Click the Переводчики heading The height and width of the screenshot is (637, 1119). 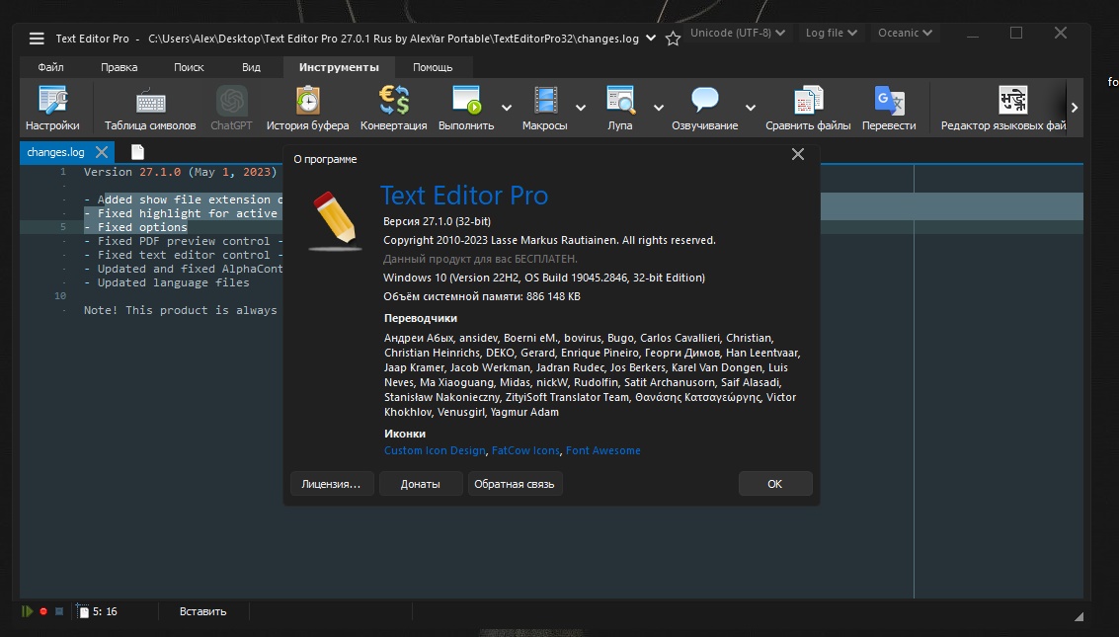(x=421, y=318)
